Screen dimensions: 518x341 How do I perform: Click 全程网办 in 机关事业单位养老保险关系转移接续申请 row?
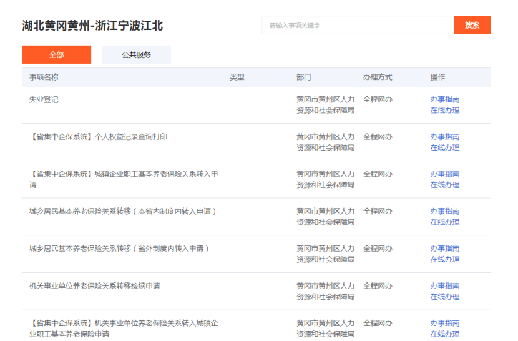[x=378, y=286]
